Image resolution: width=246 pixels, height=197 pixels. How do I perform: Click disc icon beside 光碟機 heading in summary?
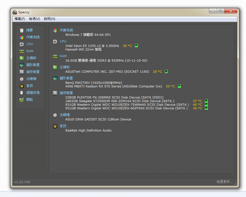tap(55, 115)
